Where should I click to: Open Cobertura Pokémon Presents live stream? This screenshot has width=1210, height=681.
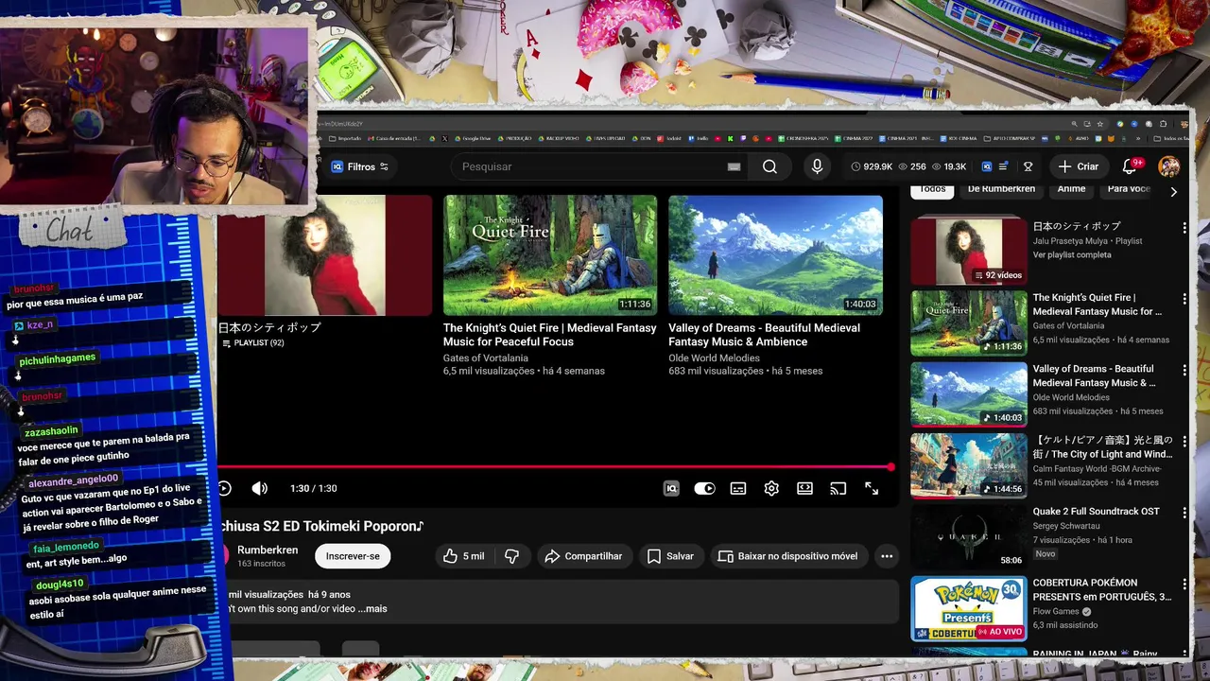coord(969,608)
